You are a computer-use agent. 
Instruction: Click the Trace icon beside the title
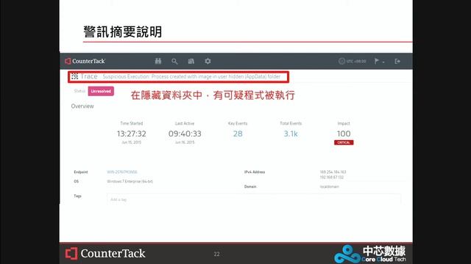click(x=74, y=76)
